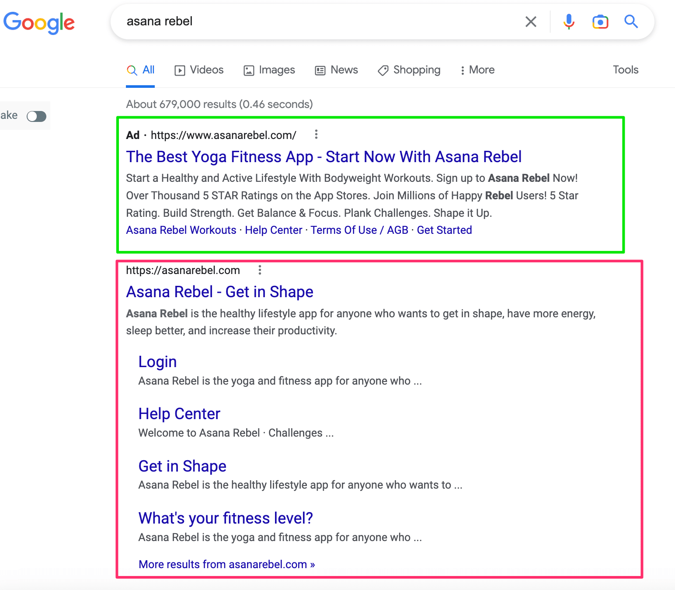Click the Google logo

39,23
